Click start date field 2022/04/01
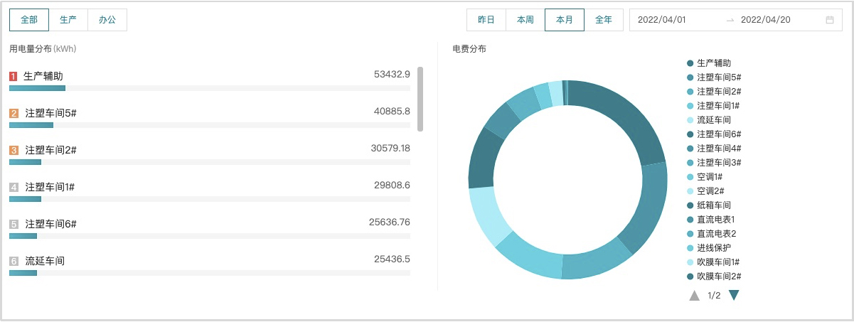Viewport: 854px width, 322px height. tap(662, 20)
